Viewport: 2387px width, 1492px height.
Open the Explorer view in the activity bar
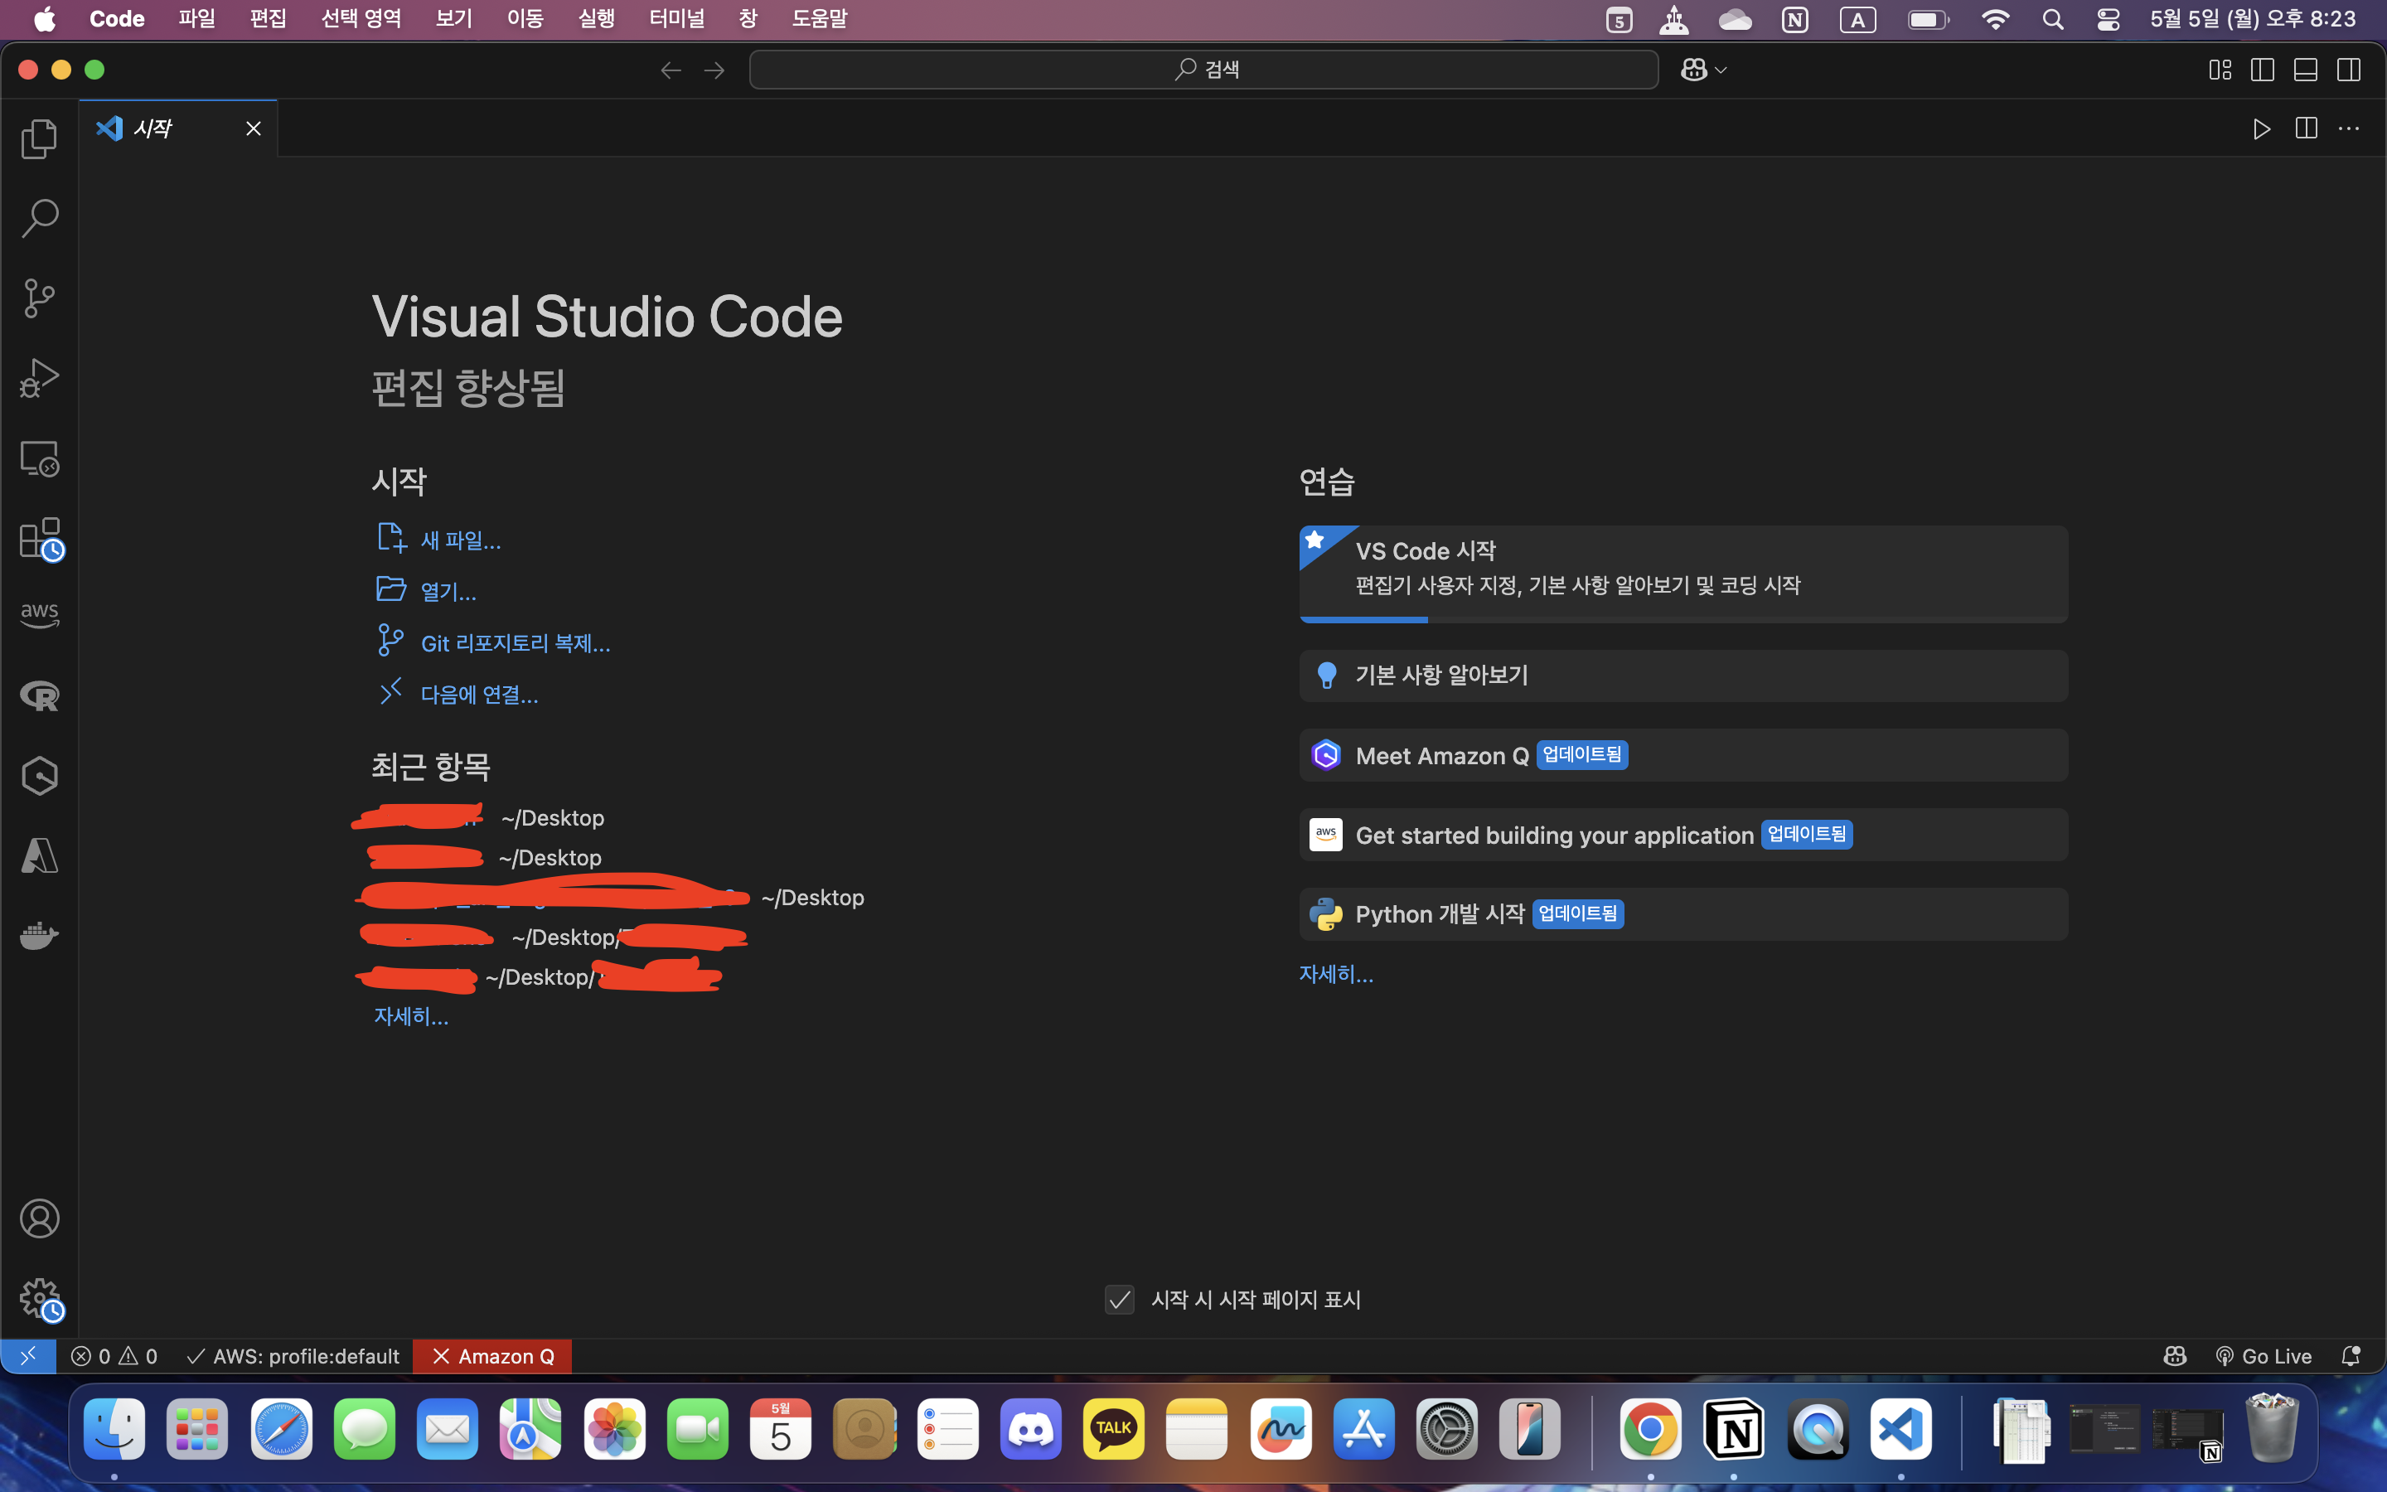(40, 138)
